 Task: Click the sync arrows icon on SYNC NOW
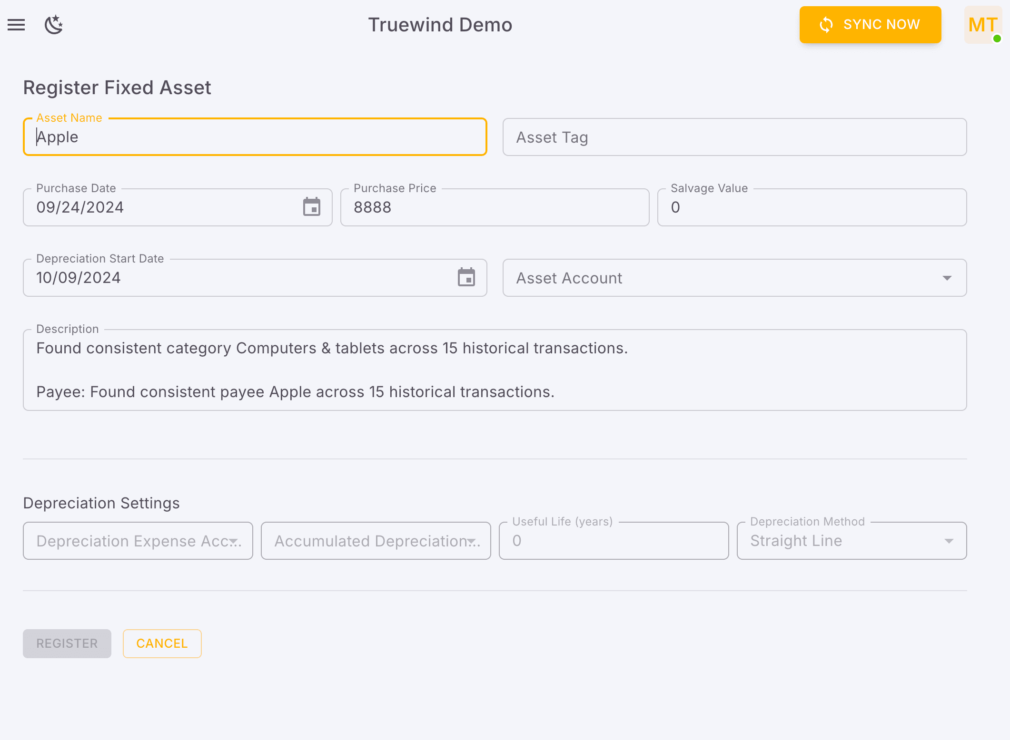tap(826, 24)
